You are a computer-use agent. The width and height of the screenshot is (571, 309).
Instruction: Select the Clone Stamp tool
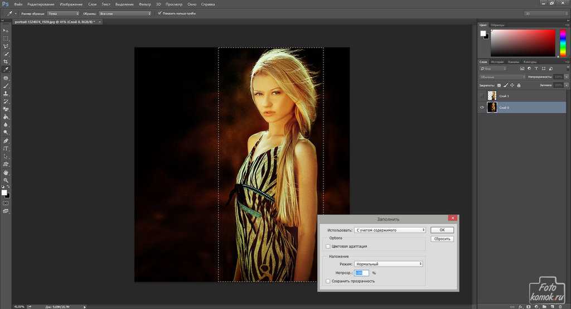6,94
